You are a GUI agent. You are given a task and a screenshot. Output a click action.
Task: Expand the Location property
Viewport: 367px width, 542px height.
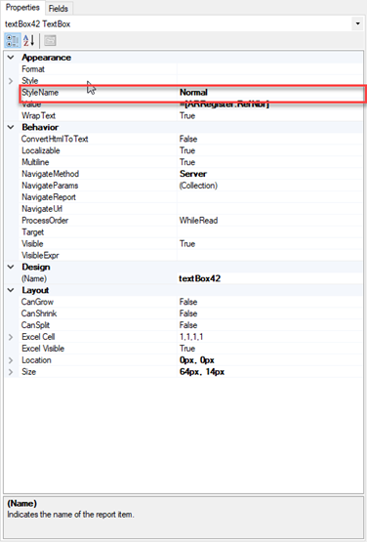[x=11, y=360]
